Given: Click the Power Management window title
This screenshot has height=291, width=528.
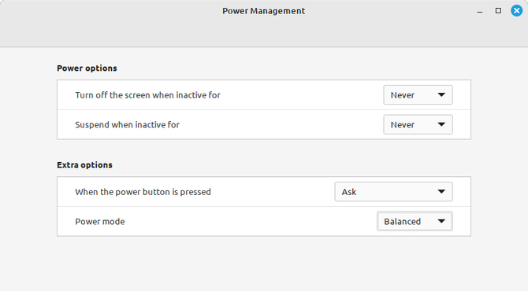Looking at the screenshot, I should pos(264,11).
